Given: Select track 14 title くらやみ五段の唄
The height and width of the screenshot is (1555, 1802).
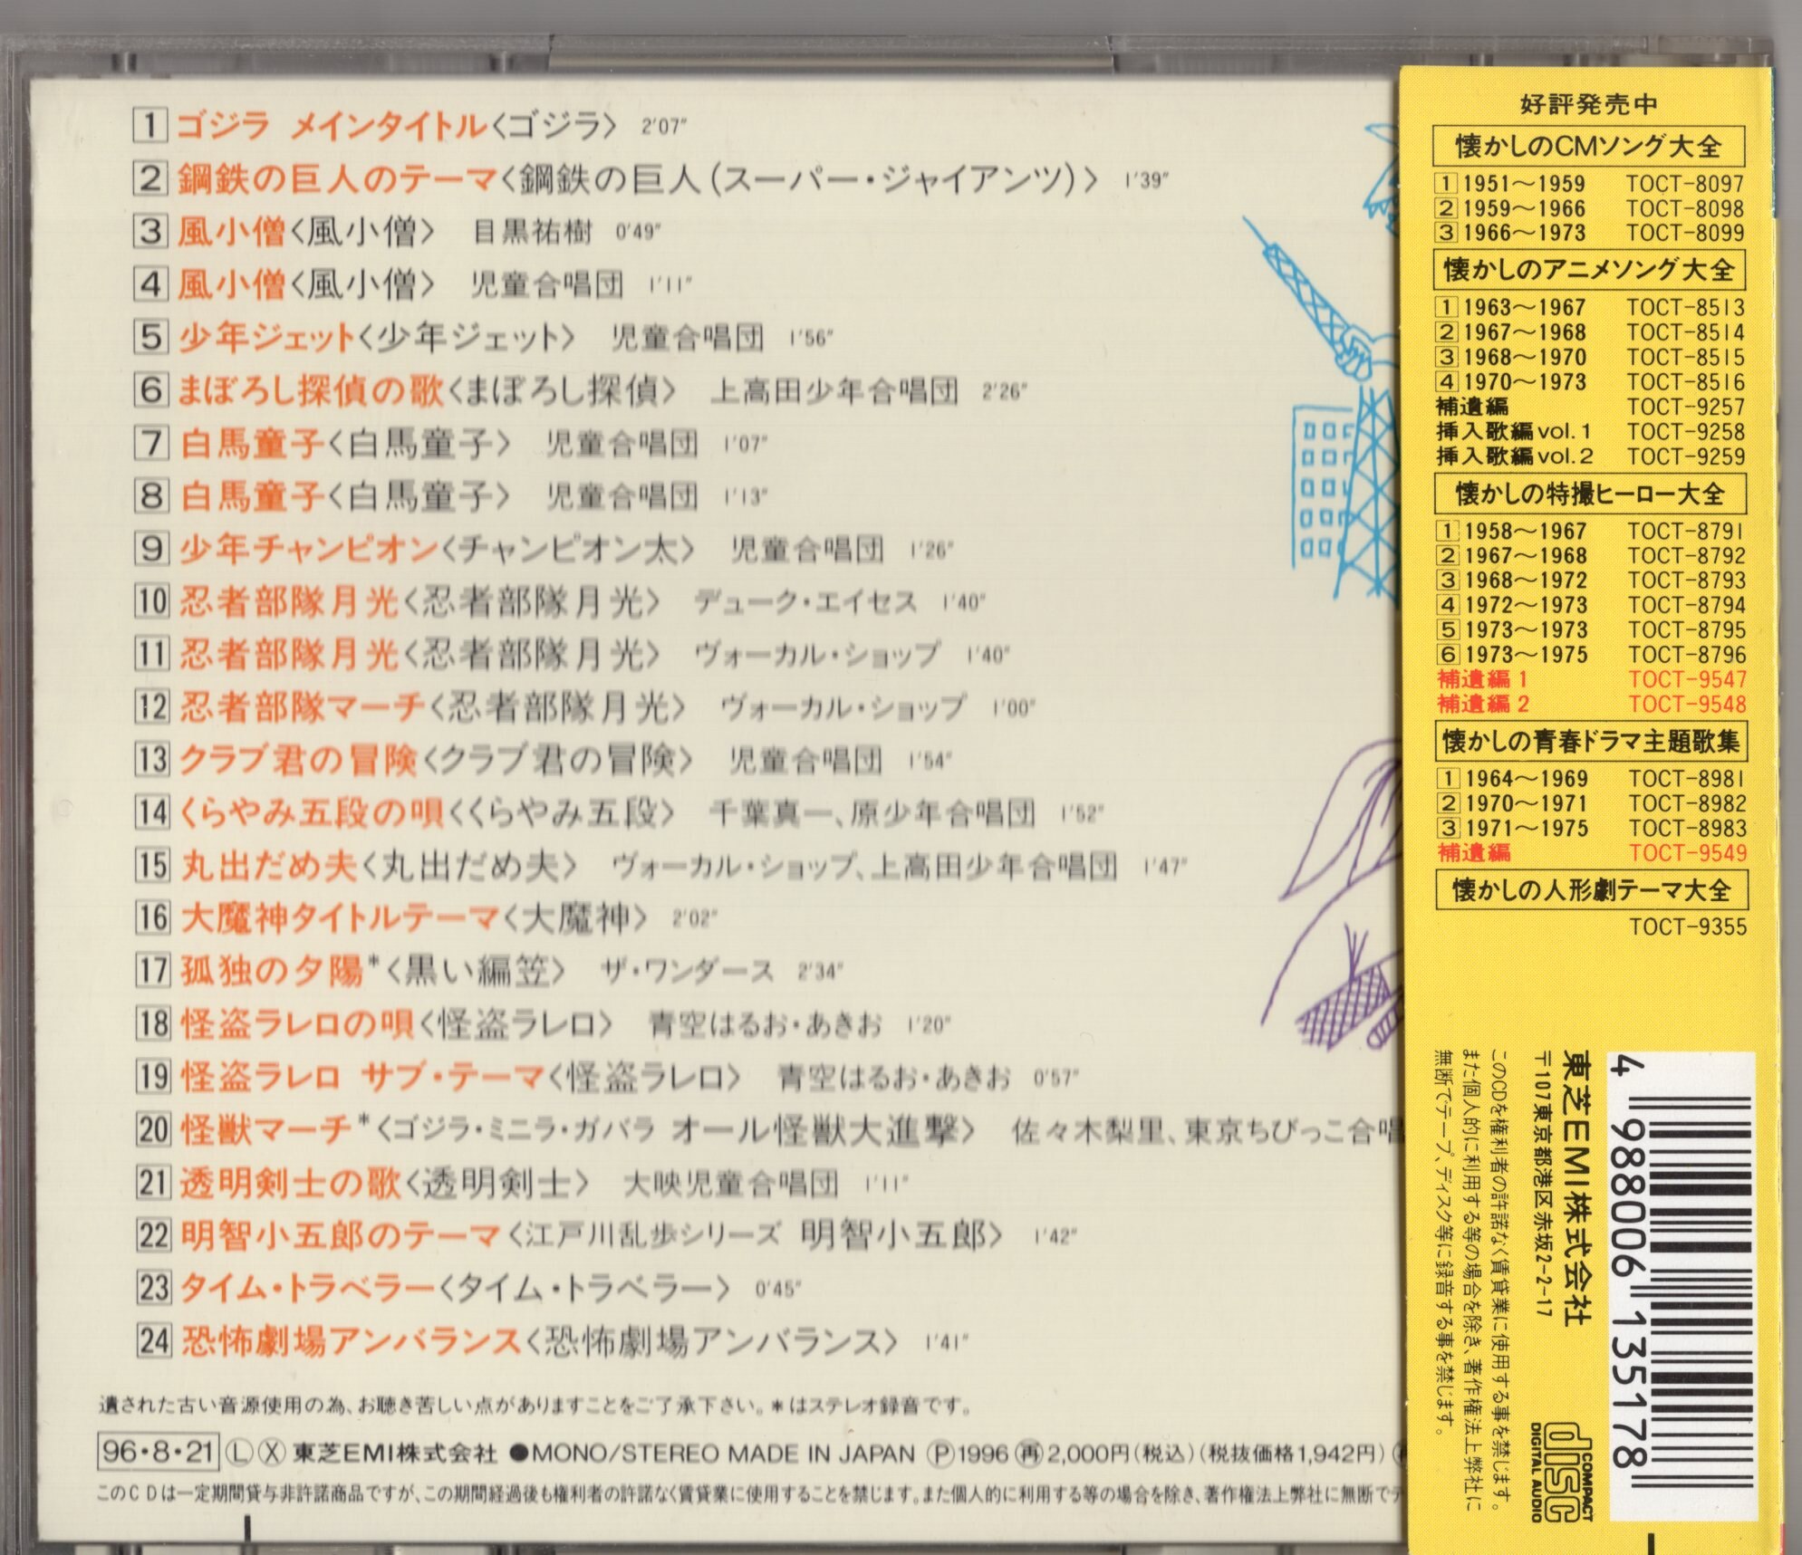Looking at the screenshot, I should click(x=313, y=812).
